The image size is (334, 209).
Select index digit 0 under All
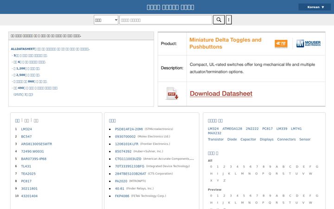(x=211, y=167)
